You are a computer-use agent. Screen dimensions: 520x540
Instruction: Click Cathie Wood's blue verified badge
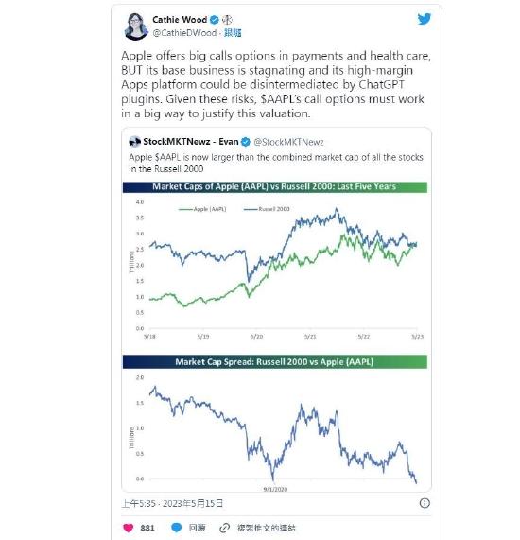(x=215, y=20)
